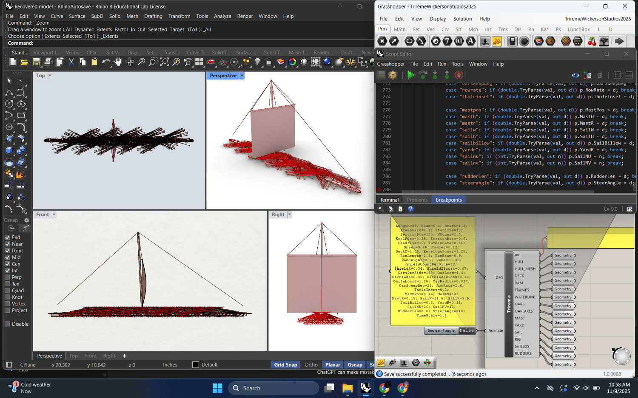Run the script with the green play button
This screenshot has height=398, width=638.
click(410, 75)
